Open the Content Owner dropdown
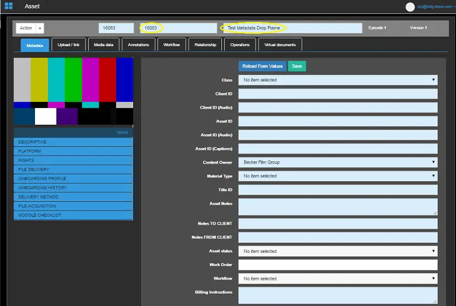This screenshot has width=456, height=306. tap(338, 162)
